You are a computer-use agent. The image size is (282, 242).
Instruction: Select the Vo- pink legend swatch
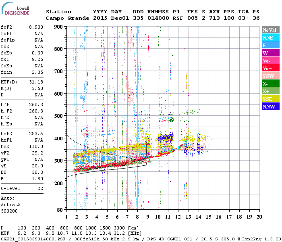tap(271, 60)
